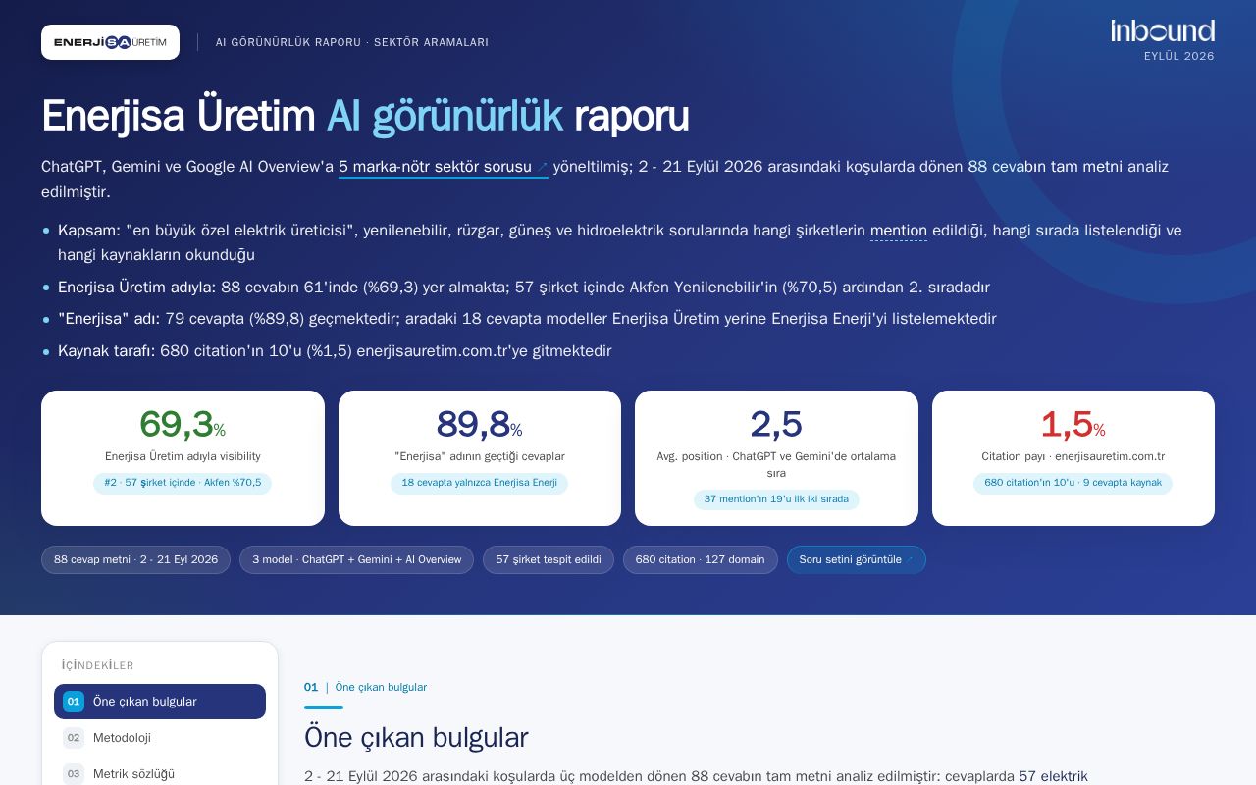The height and width of the screenshot is (785, 1256).
Task: Click the "680 citation · 127 domain" chip
Action: coord(700,559)
